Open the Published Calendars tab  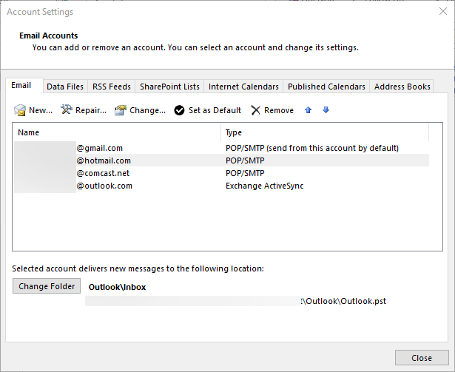tap(326, 87)
